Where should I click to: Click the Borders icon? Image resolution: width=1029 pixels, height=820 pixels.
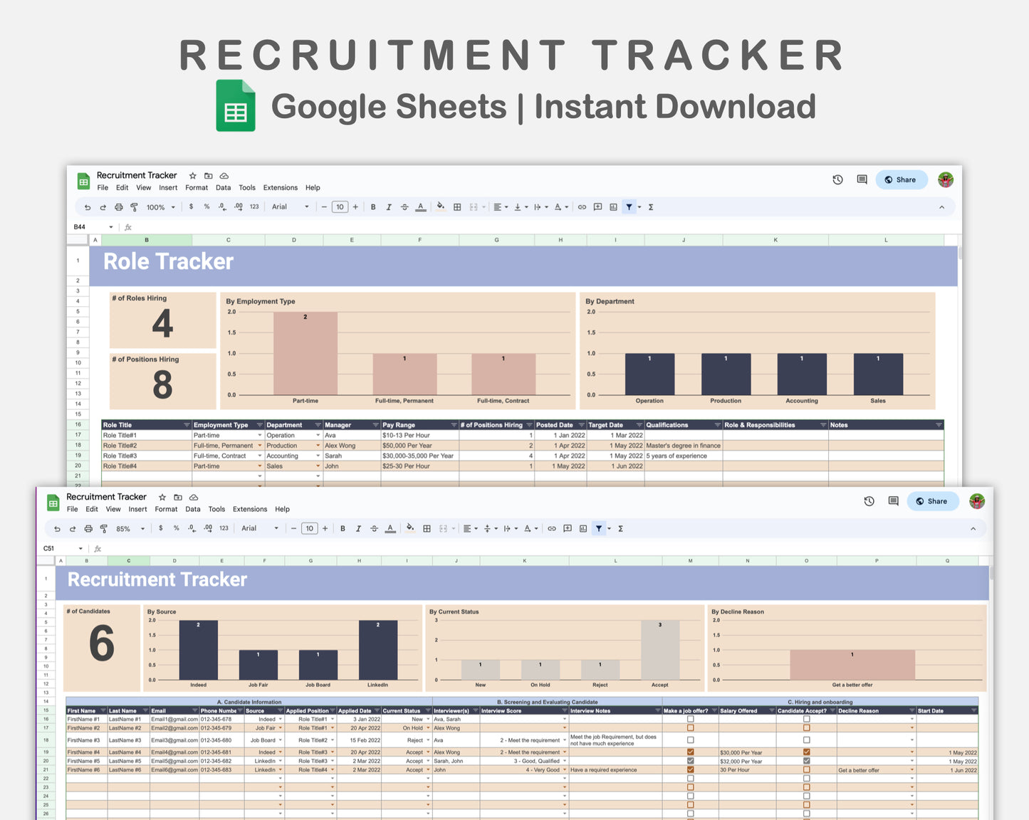427,528
